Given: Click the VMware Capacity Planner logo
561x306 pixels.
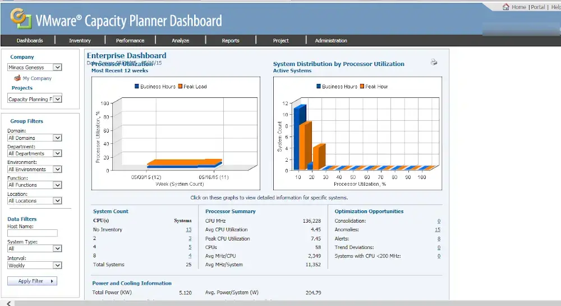Looking at the screenshot, I should (21, 20).
